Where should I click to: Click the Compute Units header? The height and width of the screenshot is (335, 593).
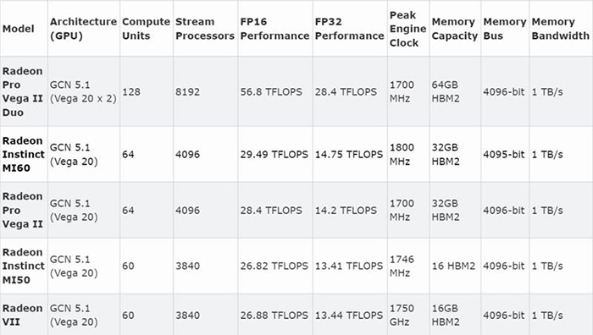pos(146,29)
